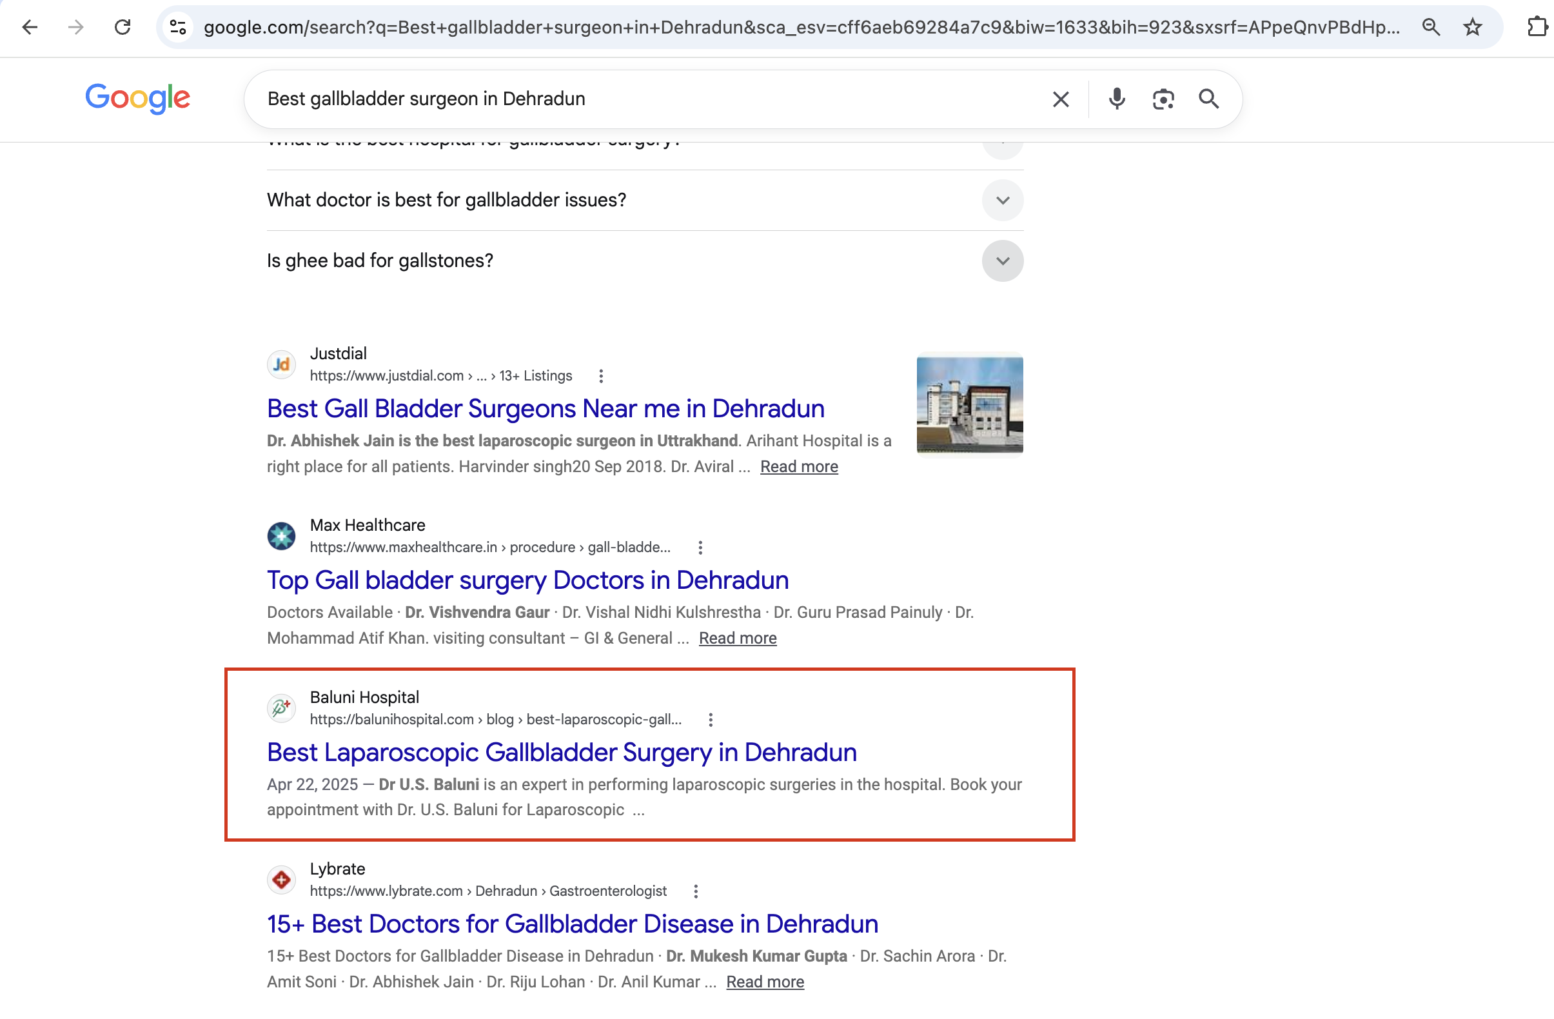
Task: Open 'Best Laparoscopic Gallbladder Surgery in Dehradun'
Action: coord(562,752)
